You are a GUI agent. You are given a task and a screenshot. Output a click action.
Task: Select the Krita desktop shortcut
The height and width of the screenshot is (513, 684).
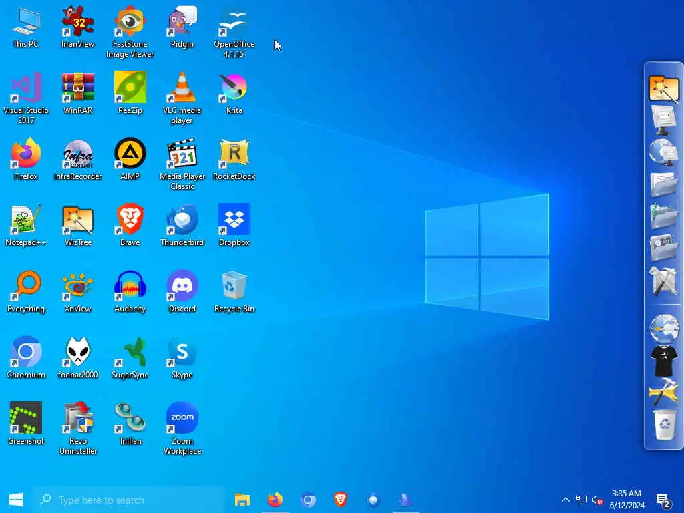pyautogui.click(x=234, y=94)
